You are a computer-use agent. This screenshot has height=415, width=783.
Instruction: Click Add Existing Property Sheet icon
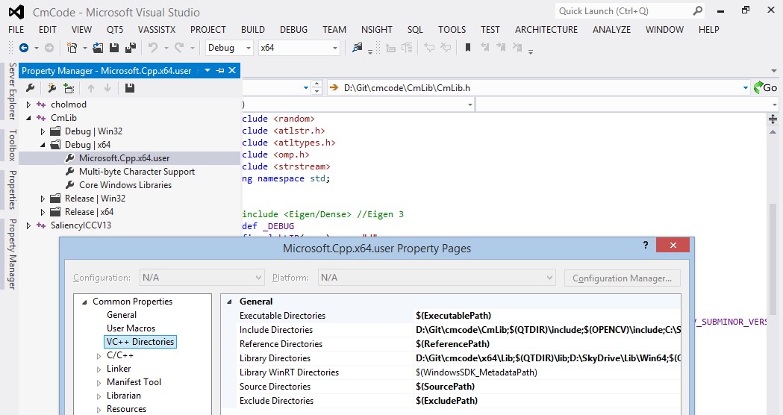coord(69,88)
